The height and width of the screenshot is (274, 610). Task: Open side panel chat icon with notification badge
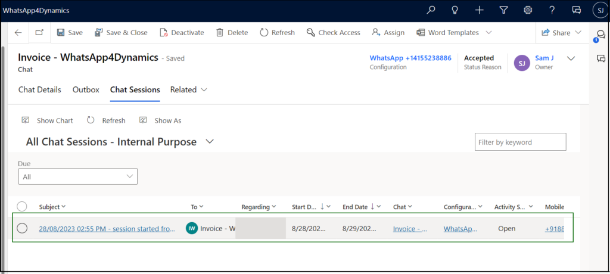(600, 35)
